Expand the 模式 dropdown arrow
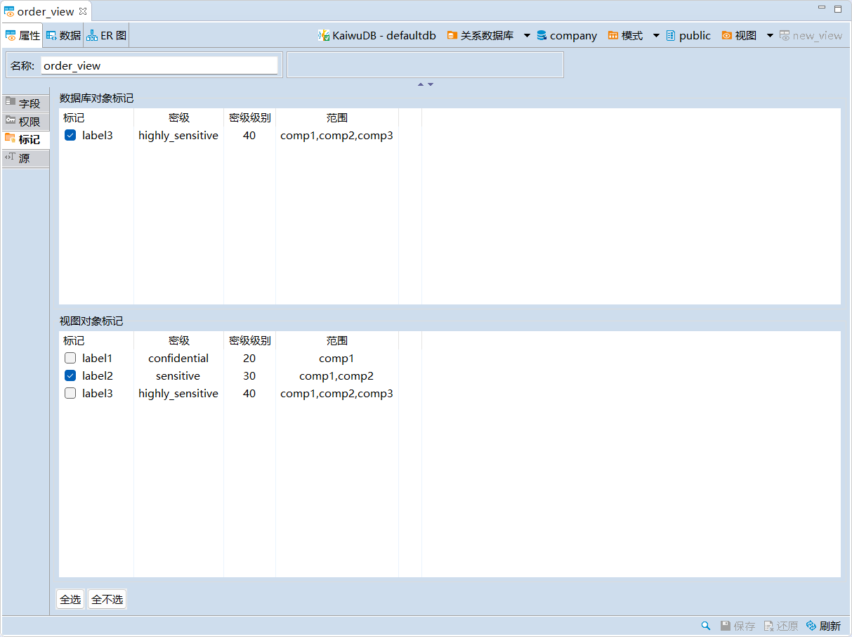The height and width of the screenshot is (637, 852). coord(656,35)
